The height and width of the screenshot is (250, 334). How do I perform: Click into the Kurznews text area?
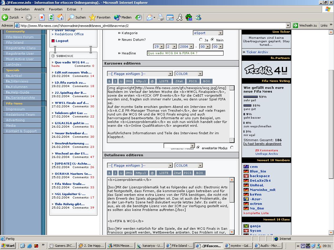[168, 114]
